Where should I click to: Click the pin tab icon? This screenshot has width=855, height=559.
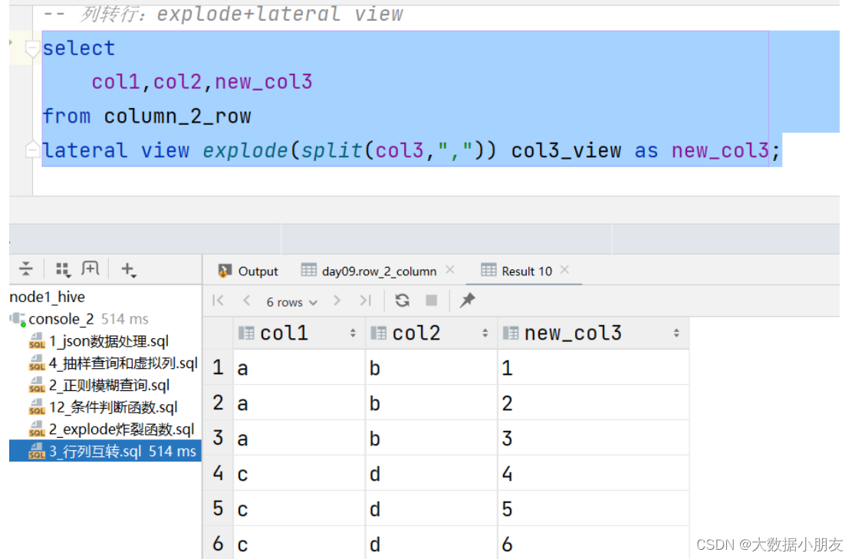coord(467,301)
